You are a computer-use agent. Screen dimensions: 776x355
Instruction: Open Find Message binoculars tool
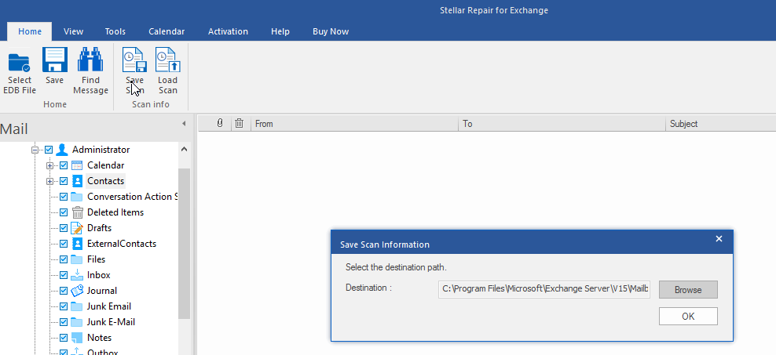tap(90, 60)
